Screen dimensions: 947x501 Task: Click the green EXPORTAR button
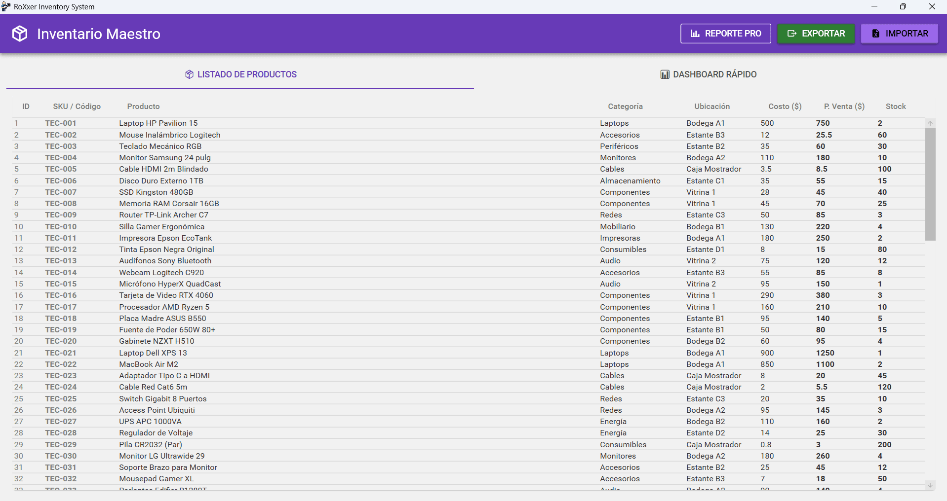click(x=816, y=34)
